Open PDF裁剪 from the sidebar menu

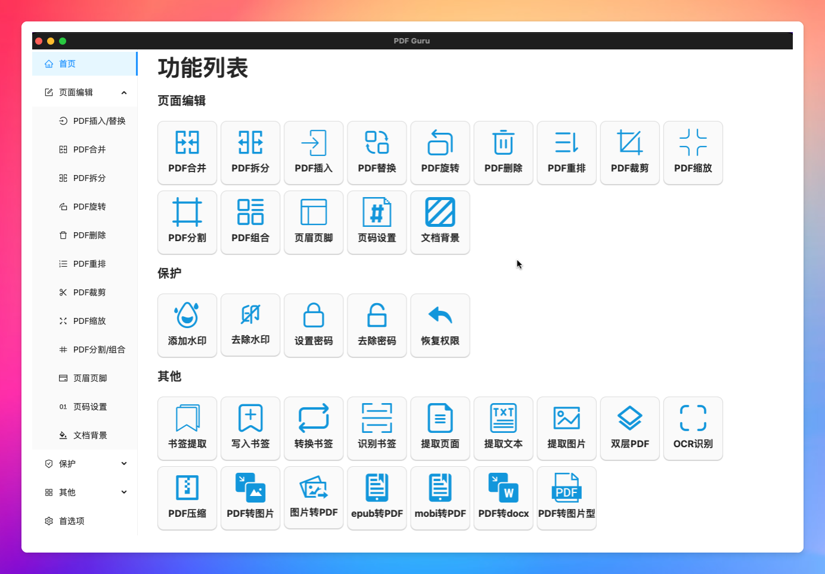(85, 292)
